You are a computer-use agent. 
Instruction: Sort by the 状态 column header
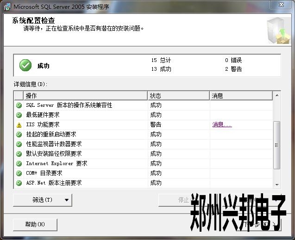178,96
